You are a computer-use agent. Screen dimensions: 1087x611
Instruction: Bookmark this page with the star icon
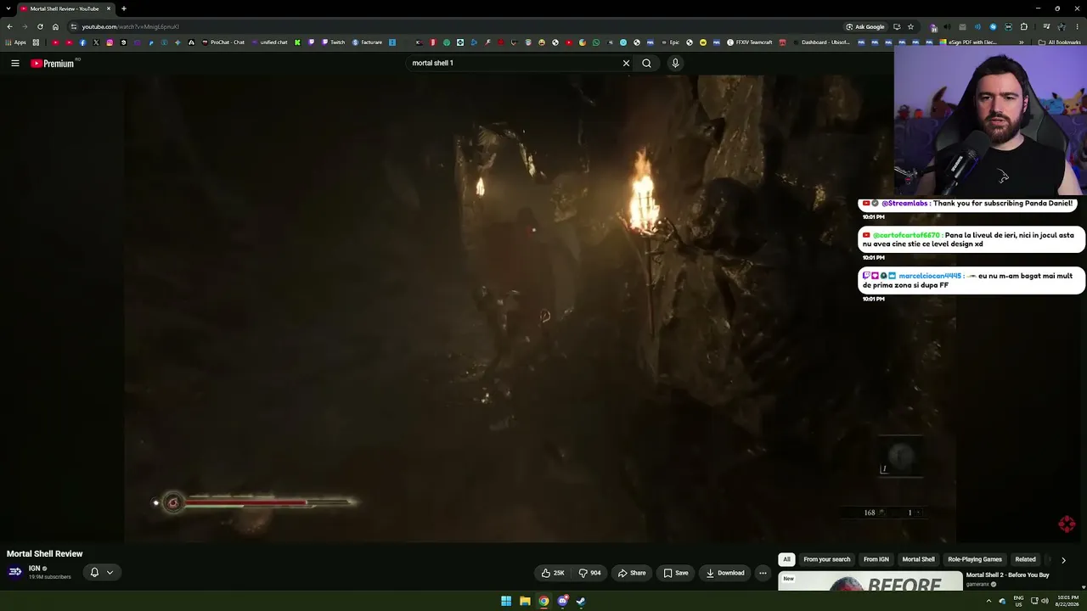(910, 26)
